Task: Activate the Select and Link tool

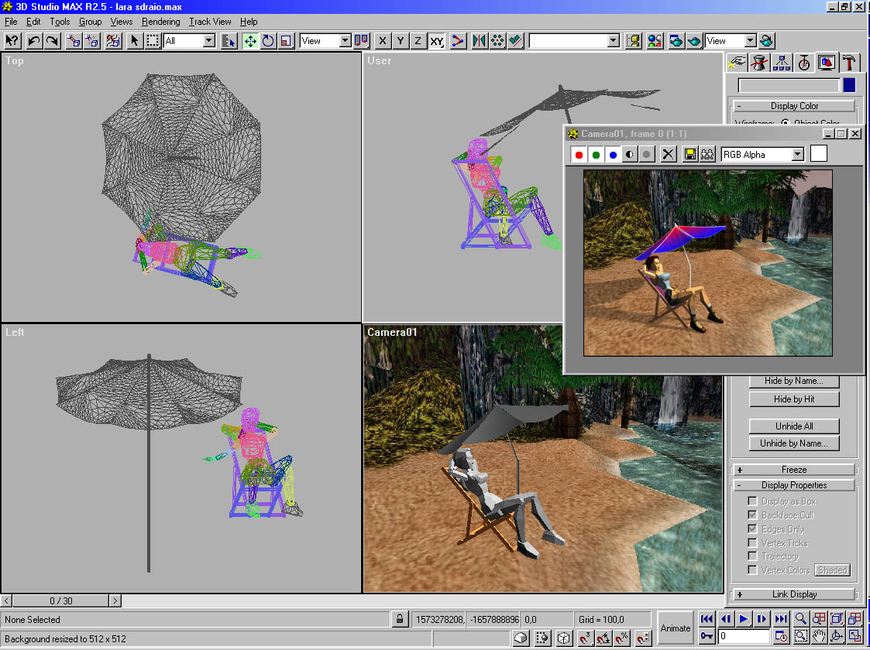Action: pos(74,41)
